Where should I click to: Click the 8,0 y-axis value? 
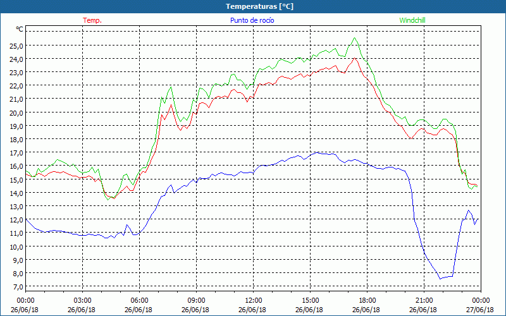click(x=18, y=274)
